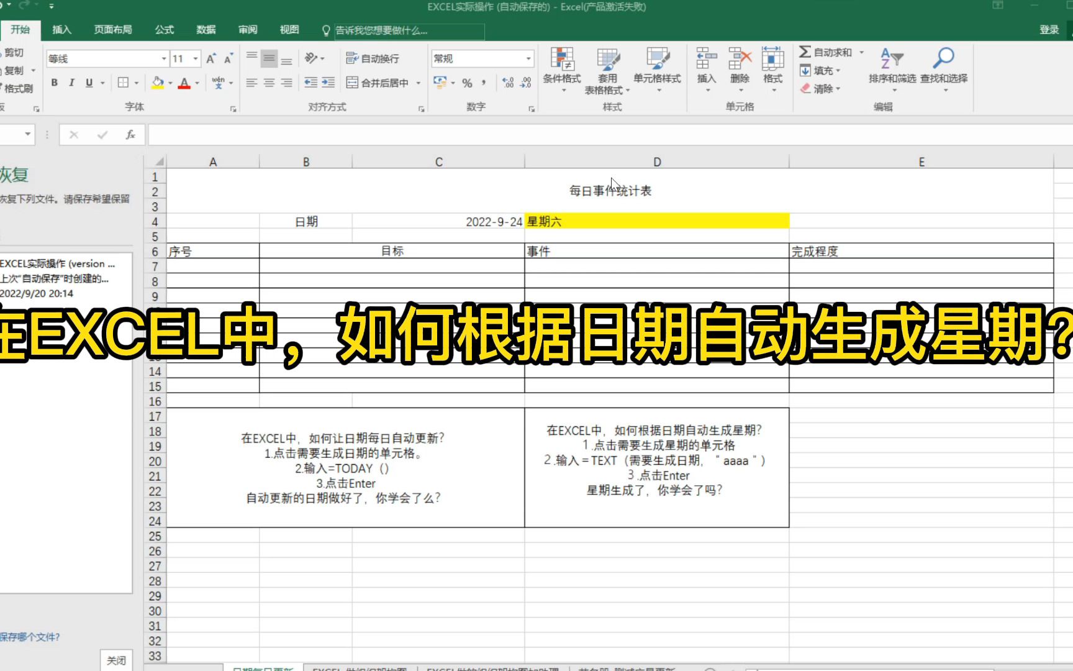1073x671 pixels.
Task: Open Format as Table (套用表格格式)
Action: click(607, 70)
